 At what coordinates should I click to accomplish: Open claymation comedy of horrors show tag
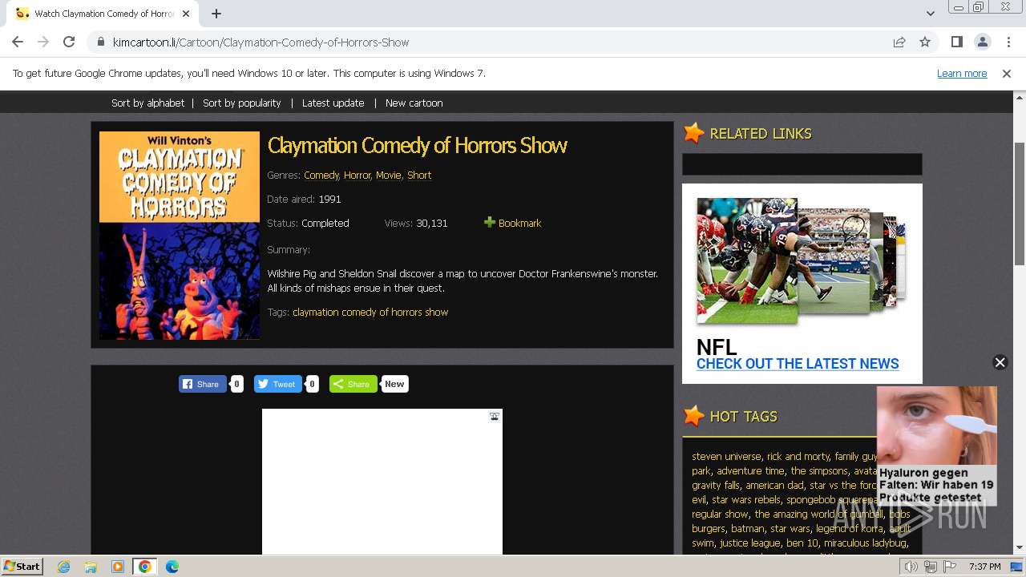point(370,312)
